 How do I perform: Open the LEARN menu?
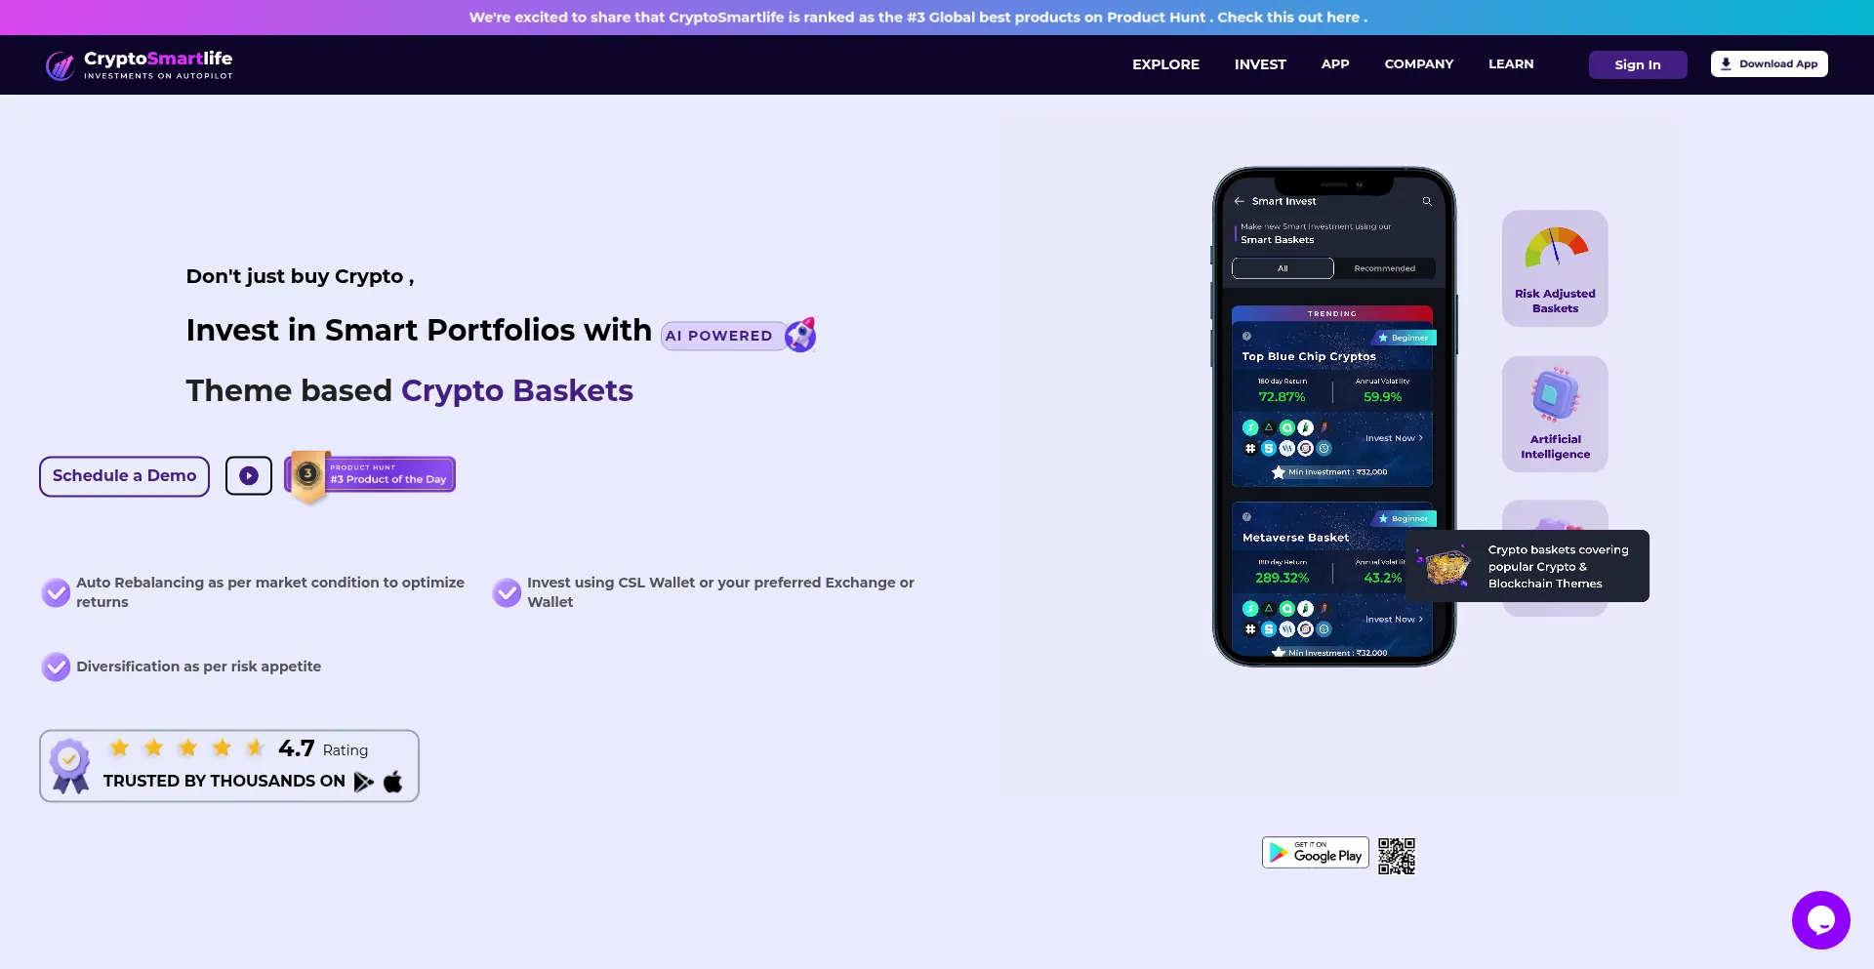coord(1511,64)
